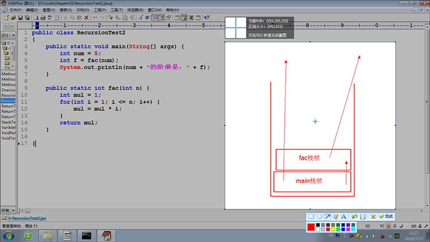Cancel the screenshot with orange X
Image resolution: width=430 pixels, height=242 pixels.
pos(373,217)
